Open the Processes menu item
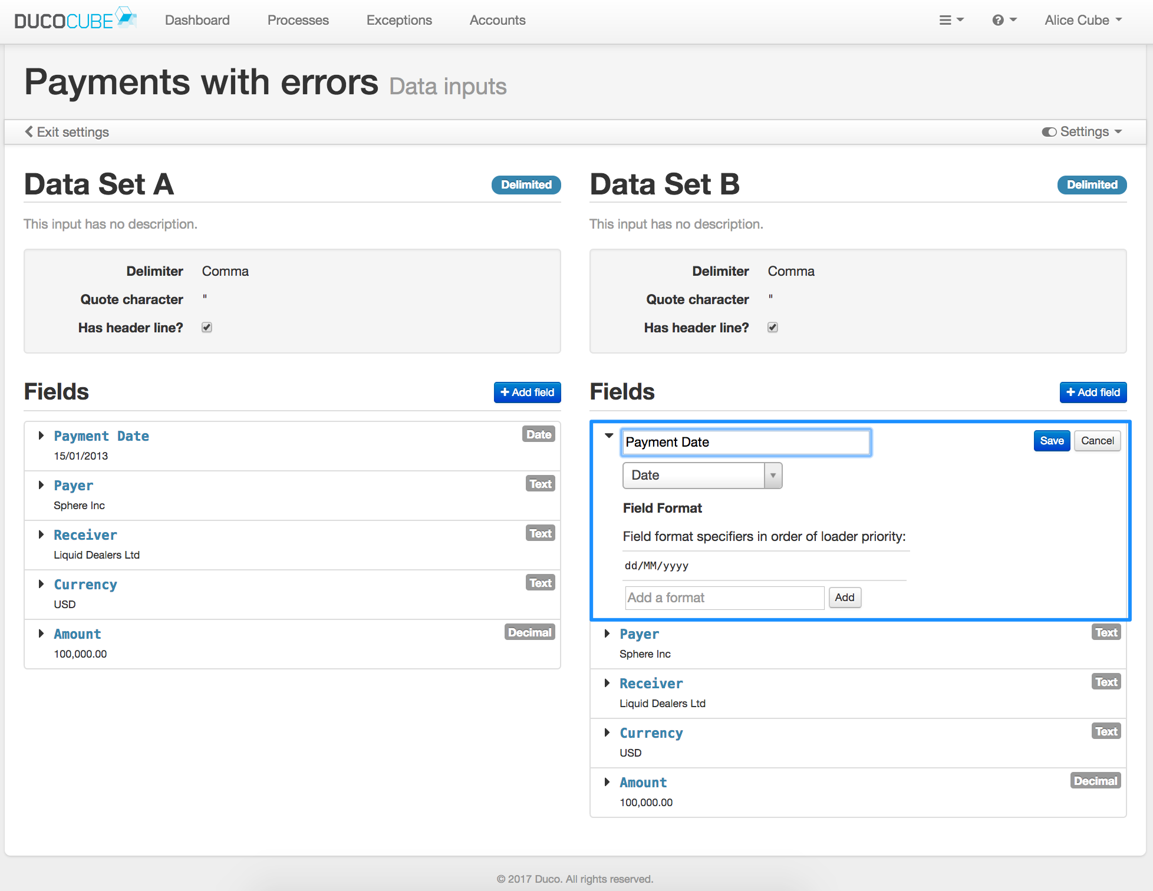The image size is (1153, 891). click(x=298, y=20)
